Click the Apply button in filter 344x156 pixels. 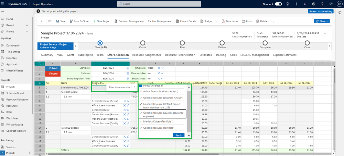coord(179,135)
